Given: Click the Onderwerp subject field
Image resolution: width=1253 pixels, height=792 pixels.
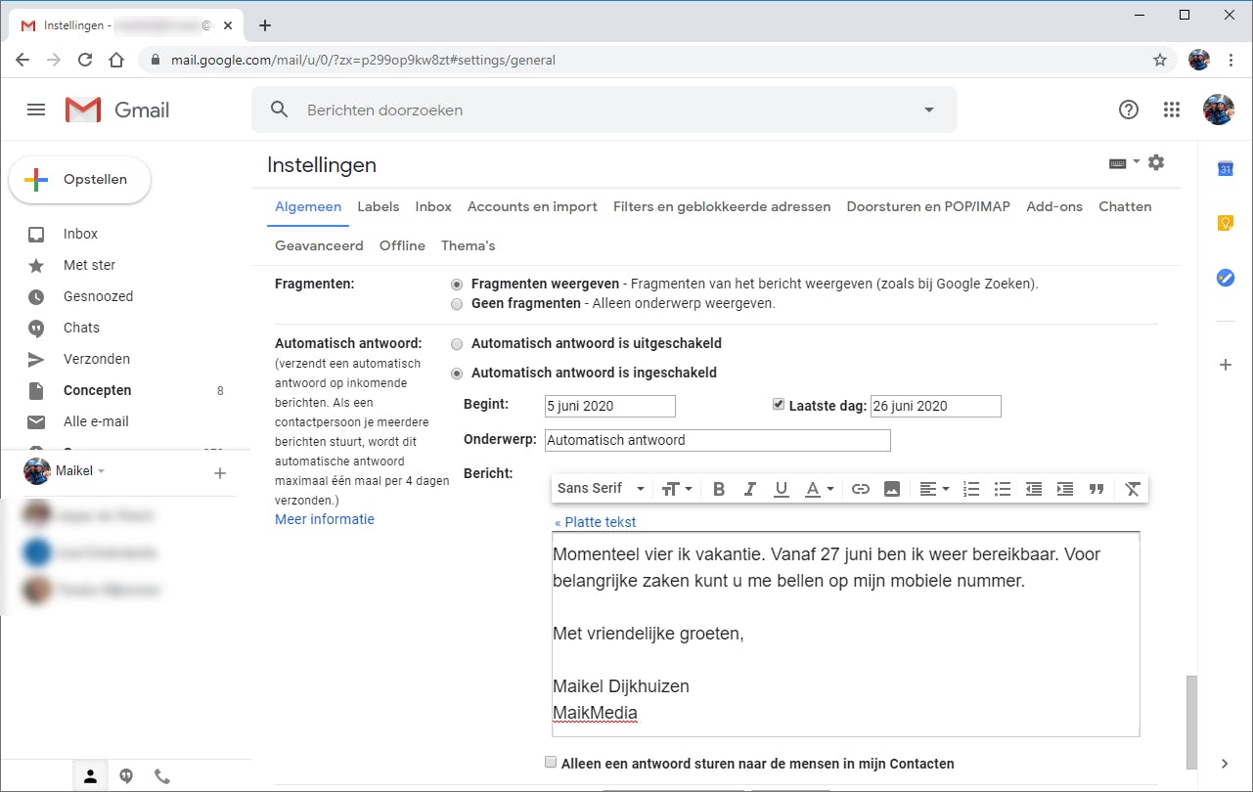Looking at the screenshot, I should 718,440.
